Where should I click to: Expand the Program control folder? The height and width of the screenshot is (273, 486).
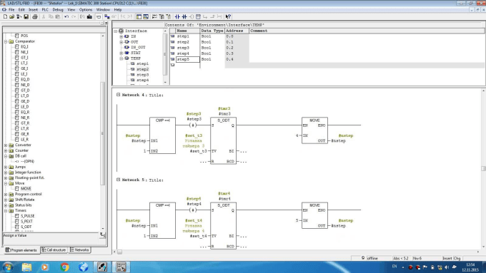coord(6,195)
